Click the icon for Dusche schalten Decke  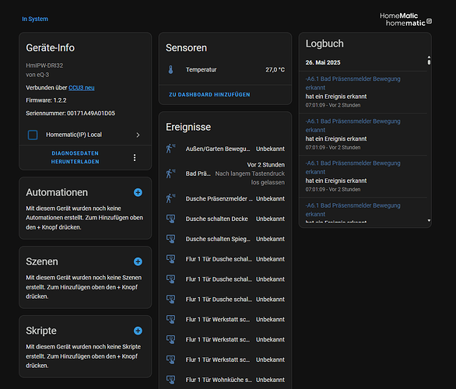pyautogui.click(x=170, y=219)
